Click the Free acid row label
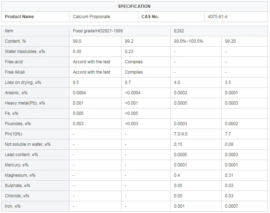Viewport: 270px width, 213px height. pos(14,62)
